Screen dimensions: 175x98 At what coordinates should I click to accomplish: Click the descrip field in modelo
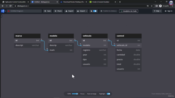click(61, 45)
